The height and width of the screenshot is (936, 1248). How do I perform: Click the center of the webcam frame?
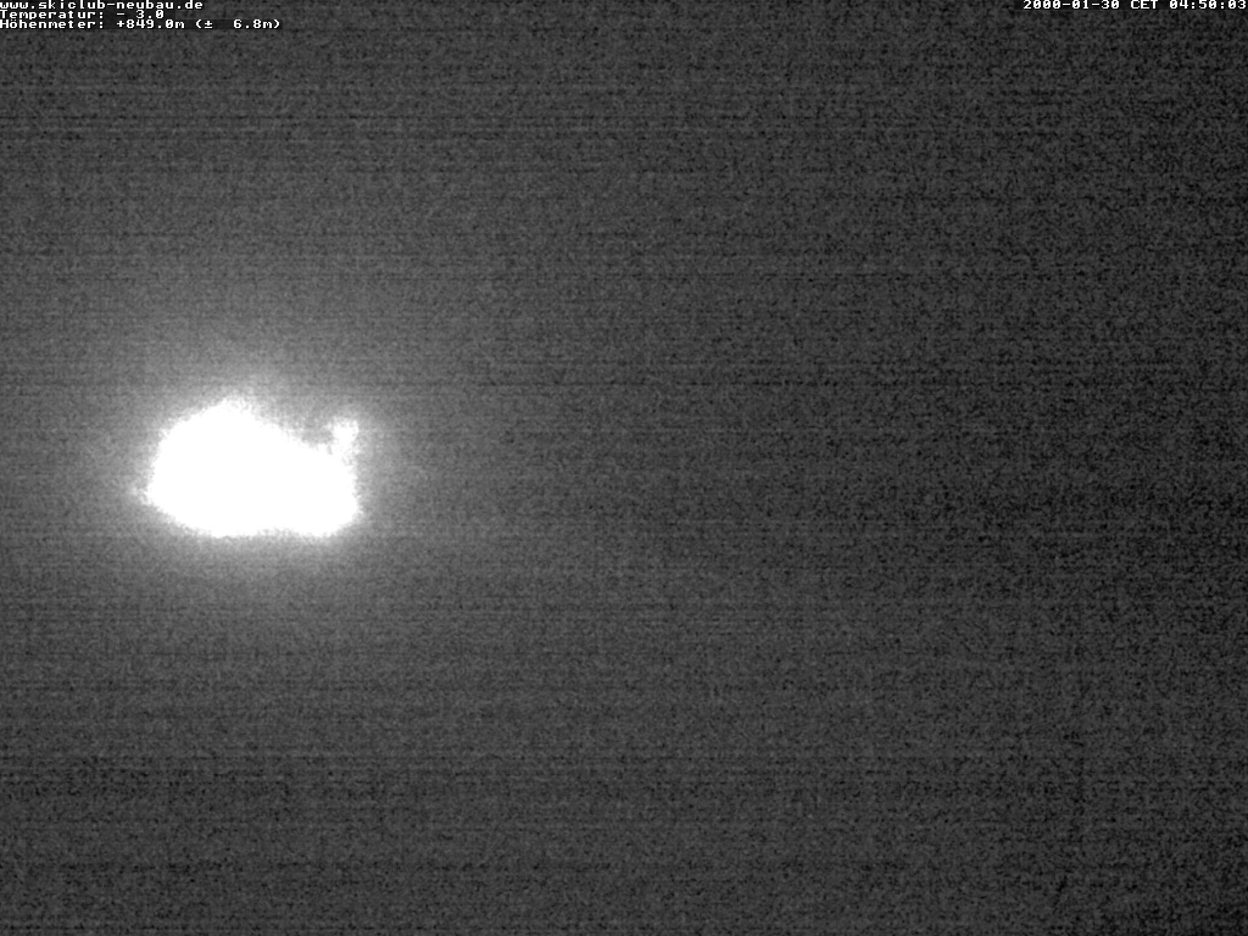(x=624, y=468)
